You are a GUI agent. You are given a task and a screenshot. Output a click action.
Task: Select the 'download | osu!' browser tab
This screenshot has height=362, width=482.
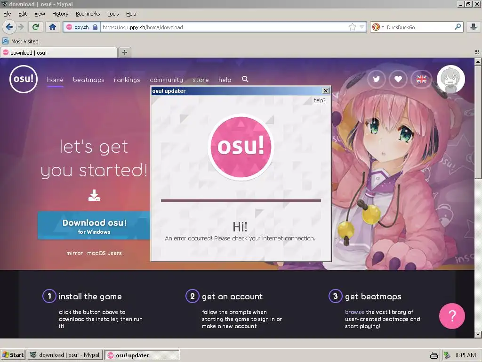point(59,53)
